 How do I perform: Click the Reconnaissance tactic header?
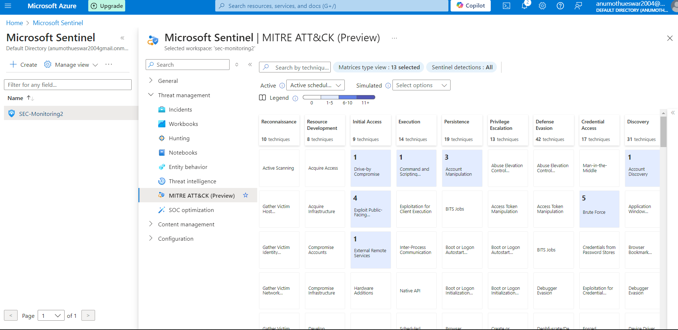(x=279, y=130)
